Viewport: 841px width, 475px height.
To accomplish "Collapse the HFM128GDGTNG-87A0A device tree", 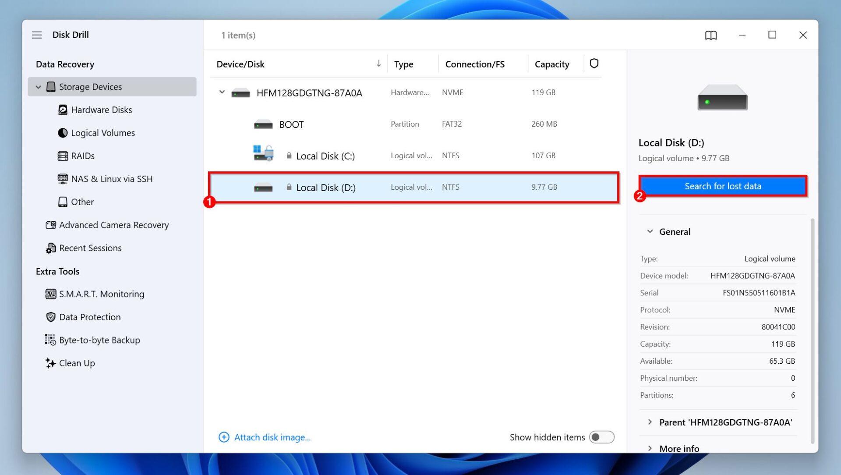I will pos(222,92).
